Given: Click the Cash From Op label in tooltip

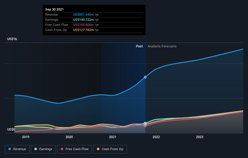Looking at the screenshot, I should click(56, 30).
